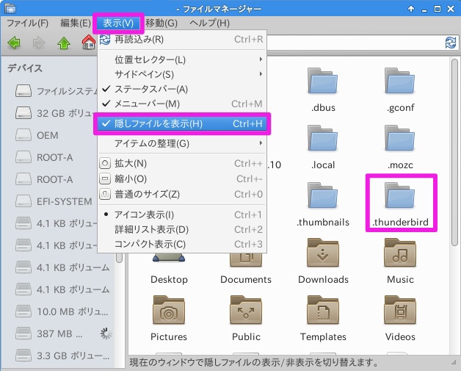The image size is (461, 371).
Task: Click the file view vertical scrollbar
Action: [x=454, y=152]
